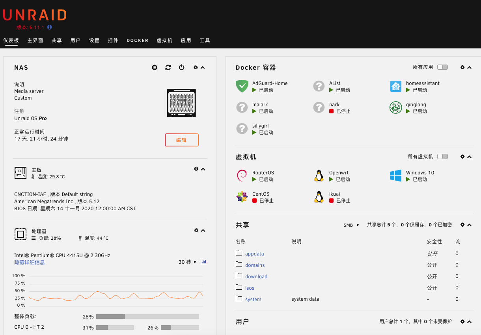Toggle the 所有应用 switch
Image resolution: width=481 pixels, height=335 pixels.
(442, 67)
